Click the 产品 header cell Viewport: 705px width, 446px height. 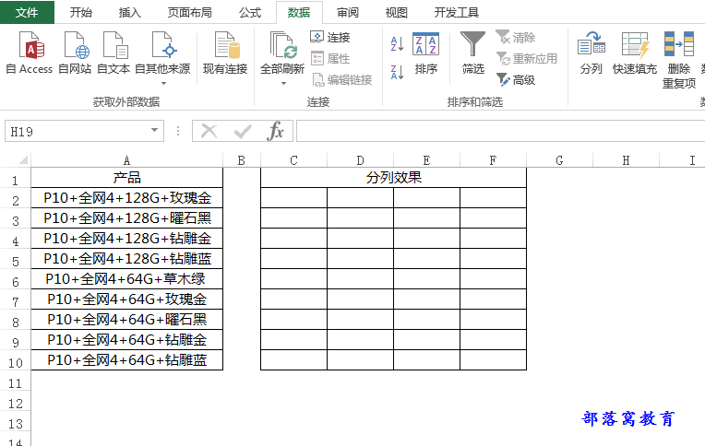point(126,178)
